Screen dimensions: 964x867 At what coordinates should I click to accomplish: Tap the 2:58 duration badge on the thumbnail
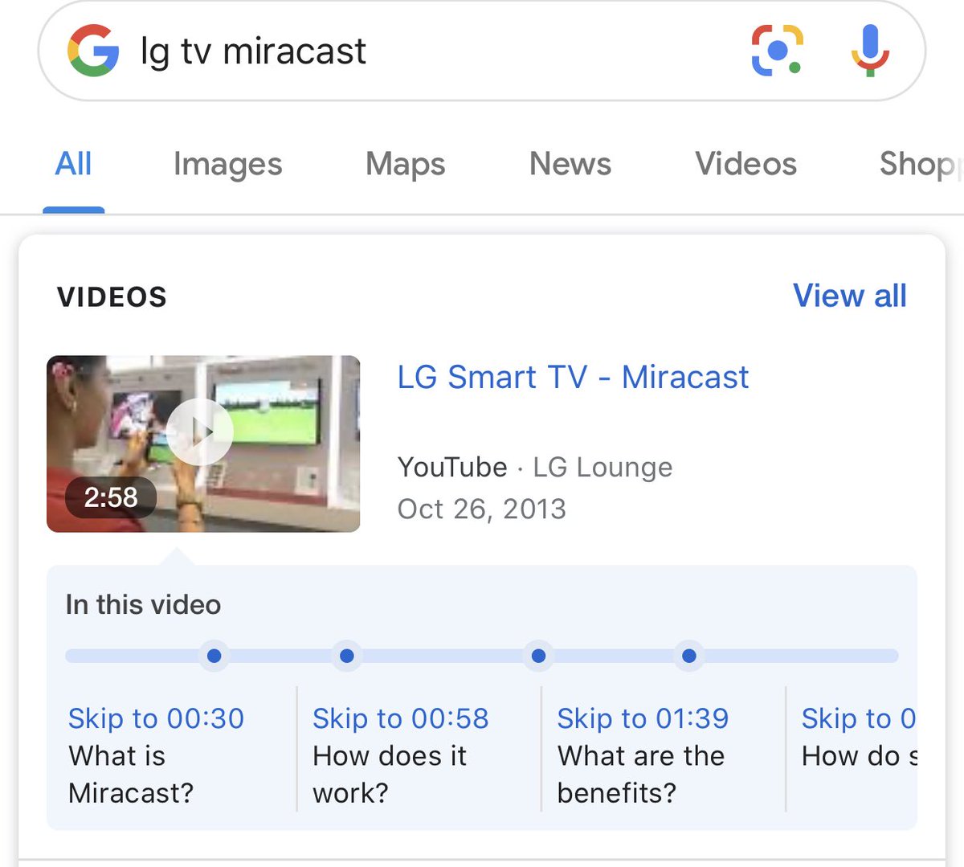coord(111,497)
